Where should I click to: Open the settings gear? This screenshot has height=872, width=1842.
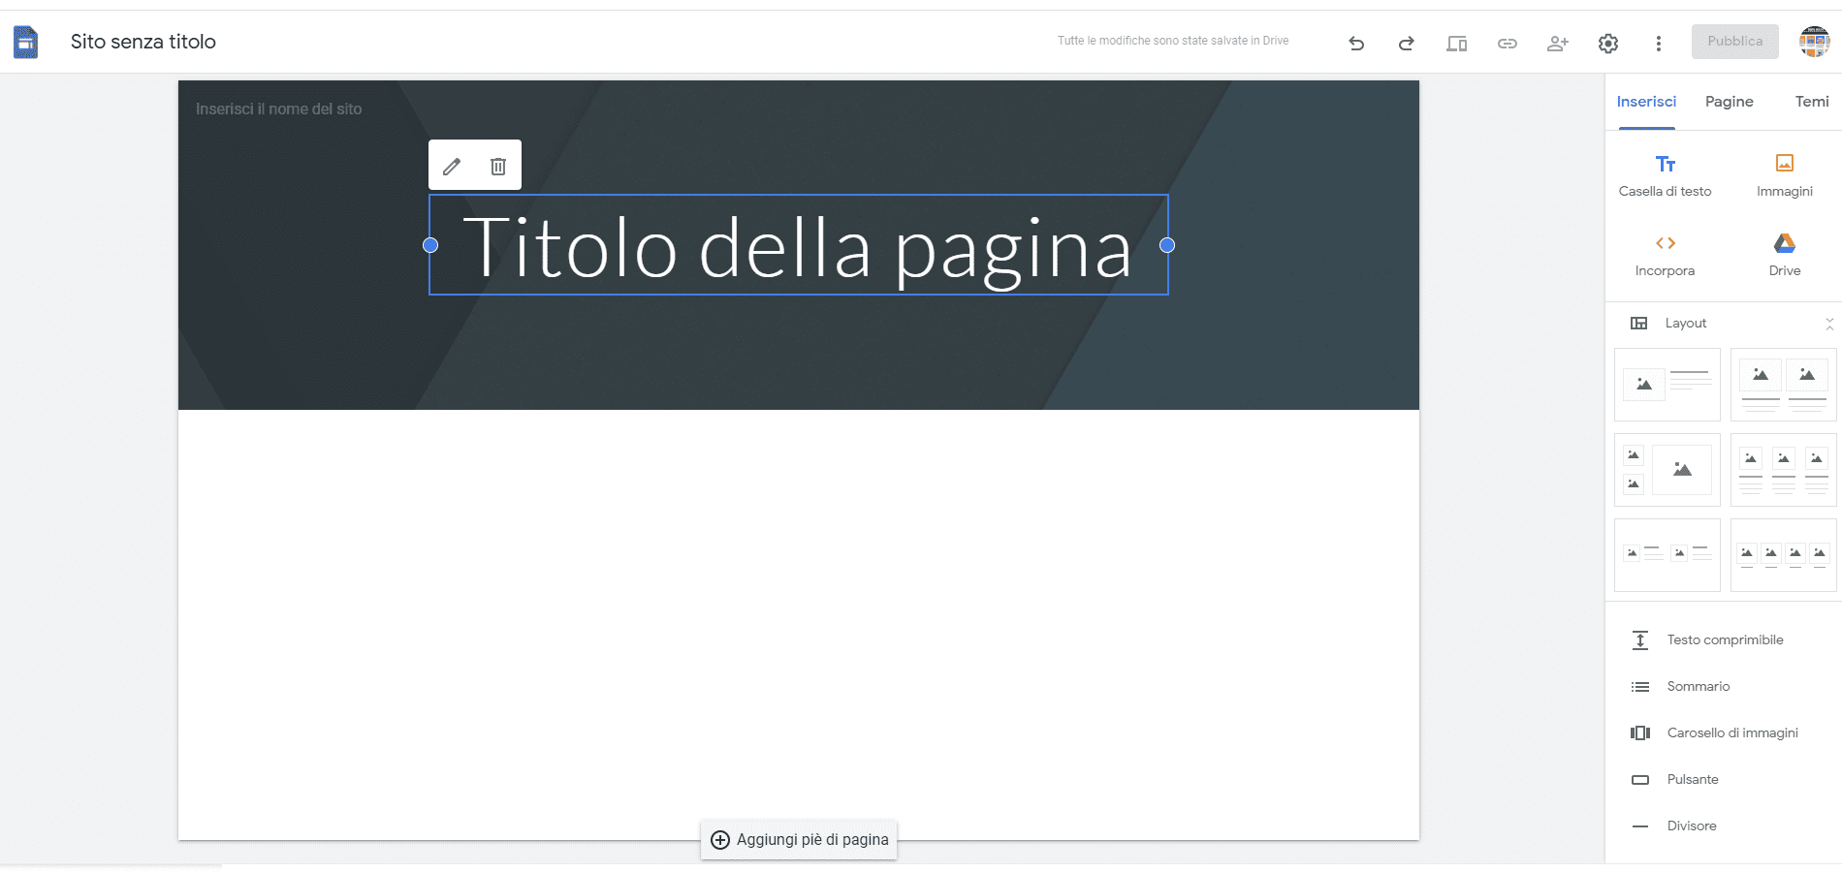click(1607, 43)
